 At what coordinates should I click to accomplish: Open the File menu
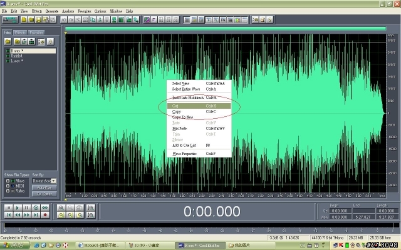click(x=4, y=11)
